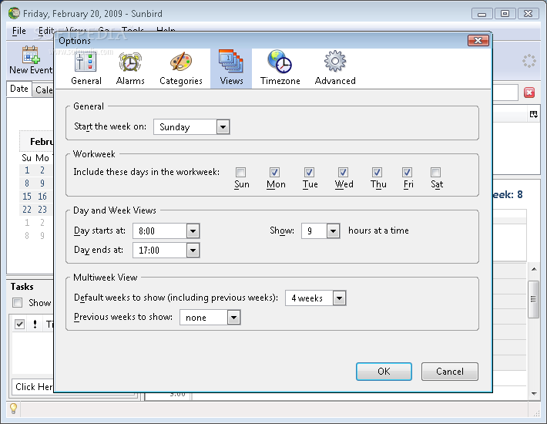The image size is (547, 424).
Task: Click the scroll up arrow in Sunbird view
Action: (534, 269)
